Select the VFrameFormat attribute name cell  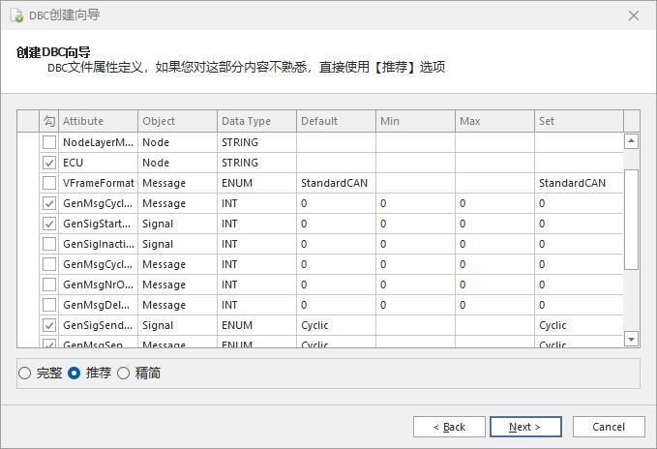pyautogui.click(x=98, y=183)
